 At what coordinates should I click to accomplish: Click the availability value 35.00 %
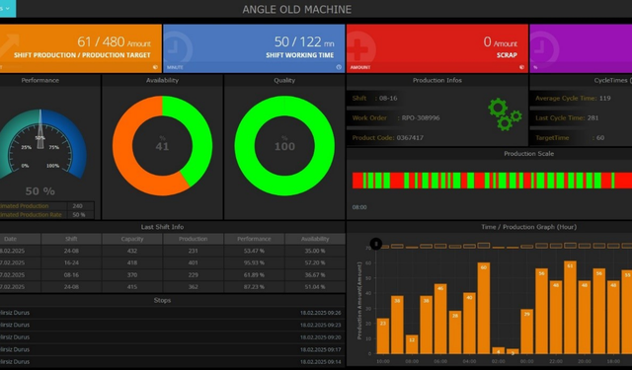point(315,251)
